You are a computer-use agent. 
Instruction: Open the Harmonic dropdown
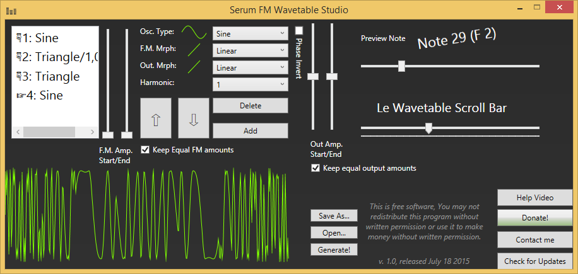pyautogui.click(x=251, y=84)
